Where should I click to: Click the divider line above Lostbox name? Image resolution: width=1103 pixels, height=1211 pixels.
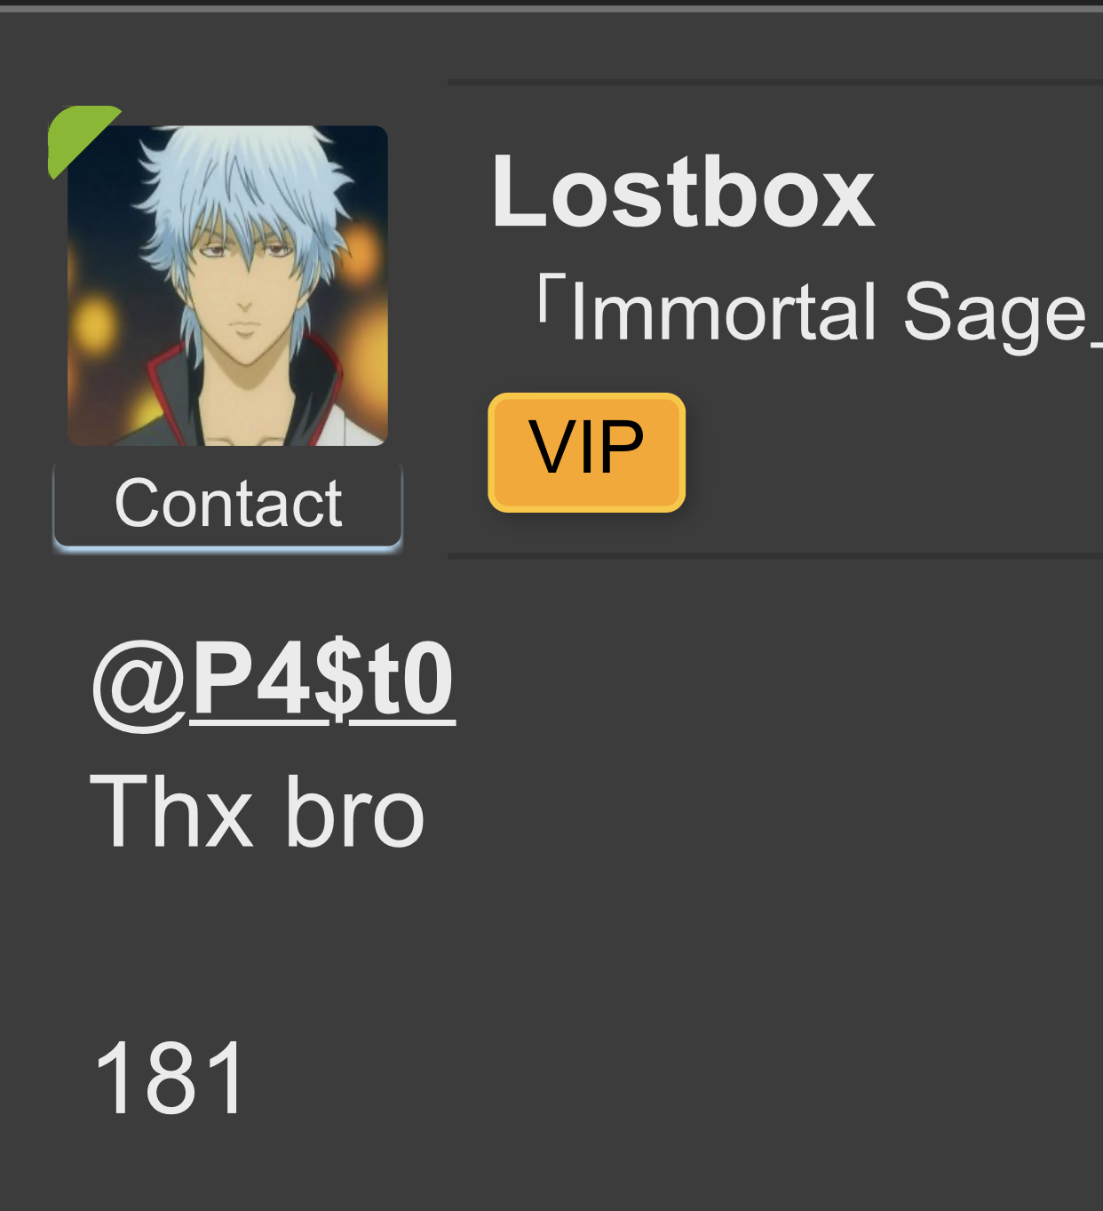(x=775, y=83)
